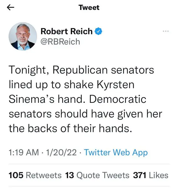Open Robert Reich's profile picture

(x=23, y=36)
